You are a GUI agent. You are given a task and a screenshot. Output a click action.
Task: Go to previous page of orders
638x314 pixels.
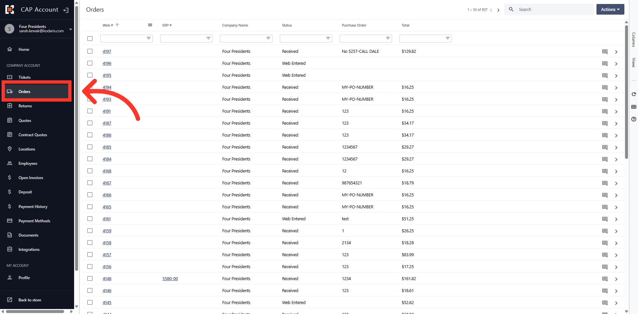tap(491, 10)
